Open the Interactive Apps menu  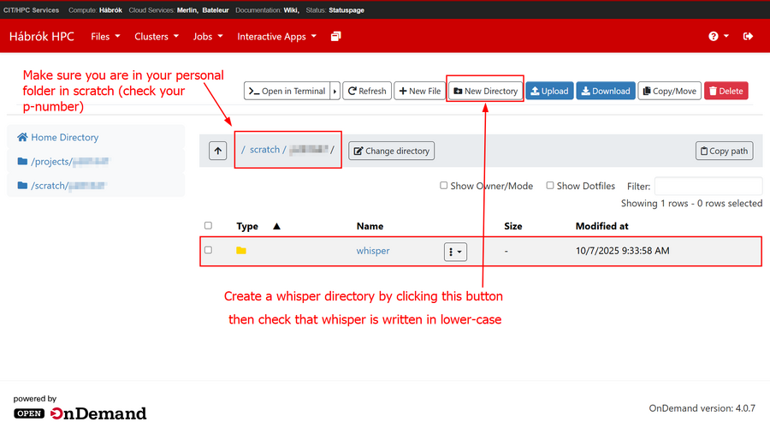pyautogui.click(x=276, y=37)
